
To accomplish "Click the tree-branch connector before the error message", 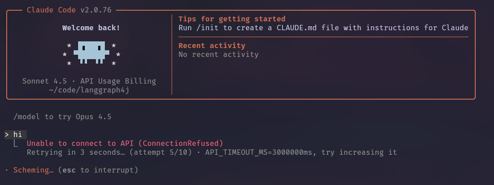I will pos(16,144).
